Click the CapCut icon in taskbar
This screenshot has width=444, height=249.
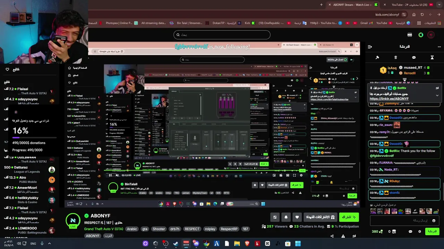267,243
